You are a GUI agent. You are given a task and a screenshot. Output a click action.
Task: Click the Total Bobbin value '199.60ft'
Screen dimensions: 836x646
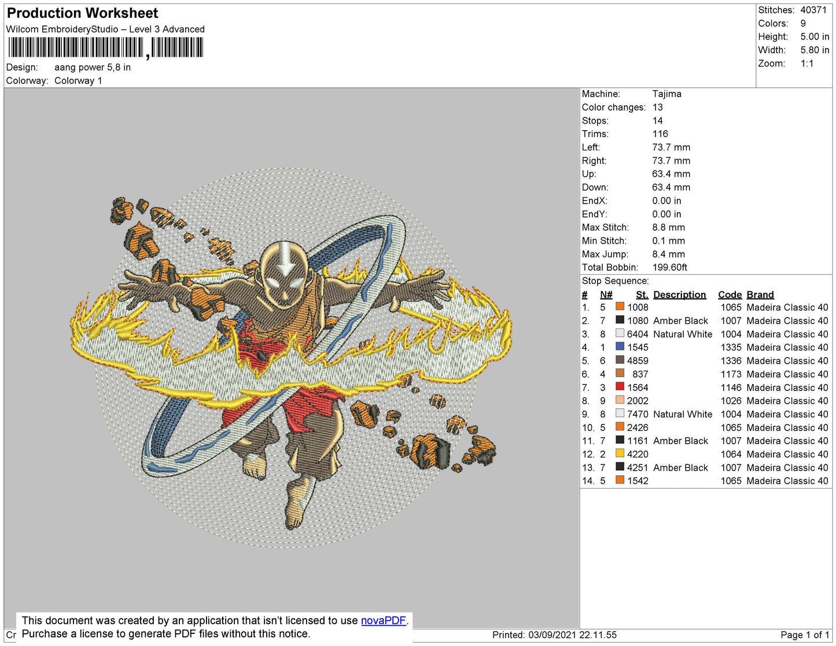[x=669, y=267]
